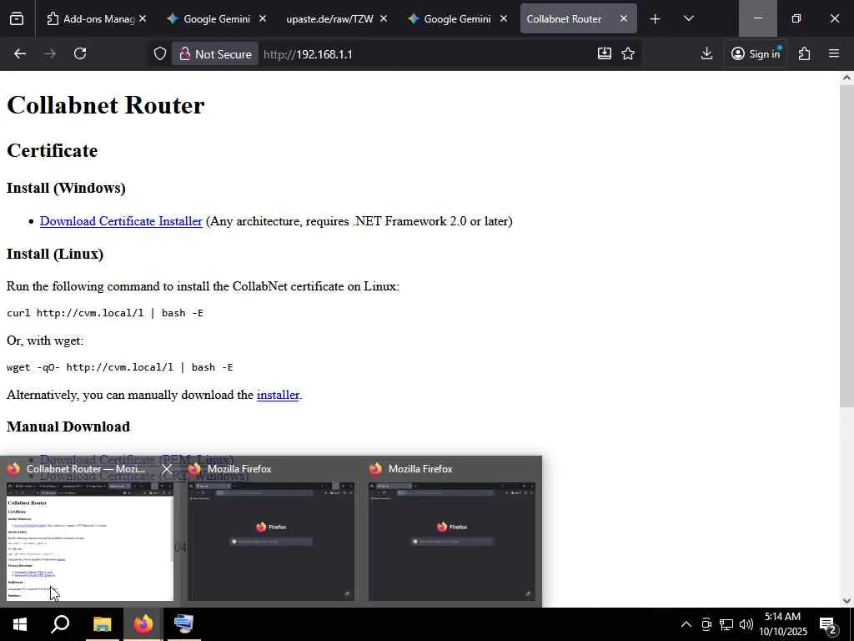Close the first Google Gemini tab

tap(263, 18)
